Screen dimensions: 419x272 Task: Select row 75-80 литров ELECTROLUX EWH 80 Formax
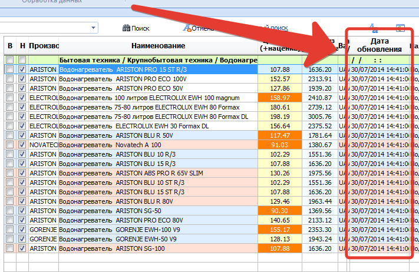click(x=158, y=107)
